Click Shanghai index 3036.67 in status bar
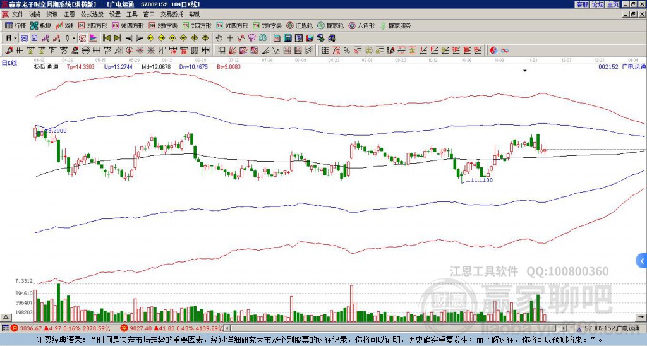647x346 pixels. pyautogui.click(x=32, y=328)
